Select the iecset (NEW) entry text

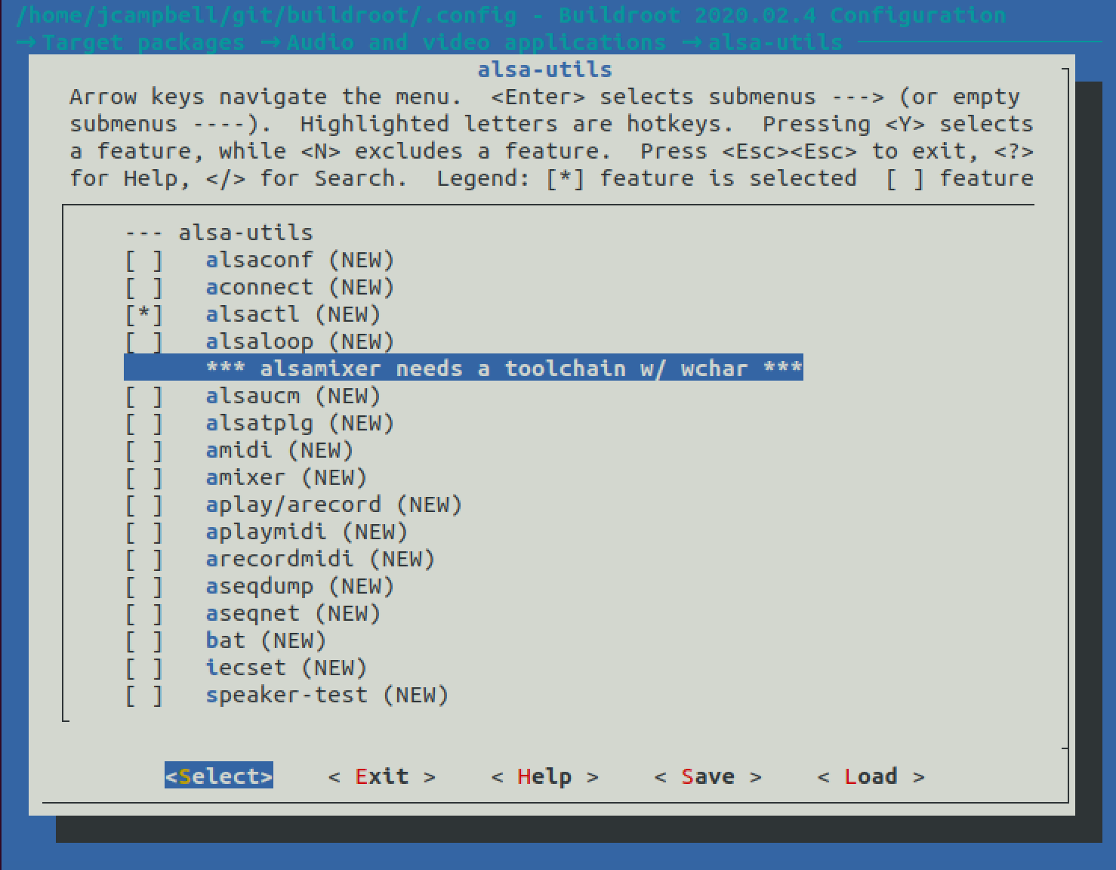tap(286, 668)
